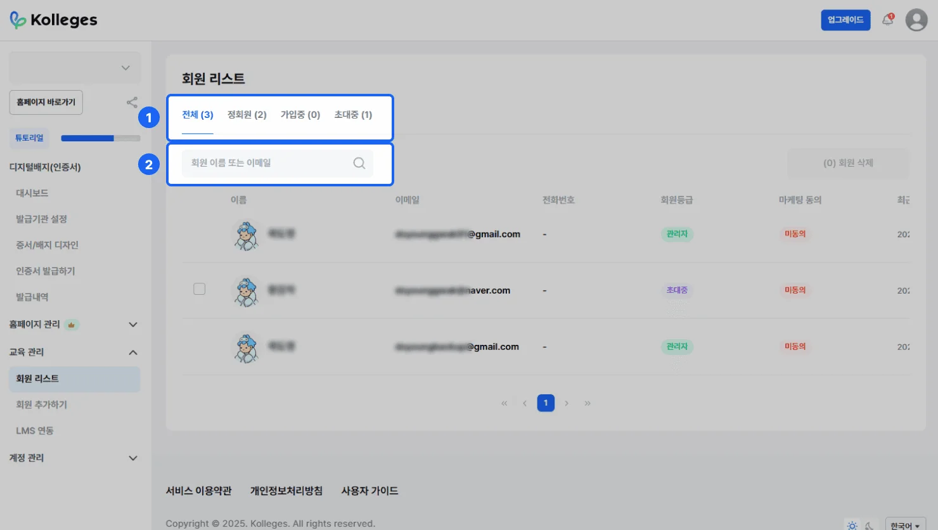Expand the 홈페이지 관리 section
938x530 pixels.
(x=133, y=325)
